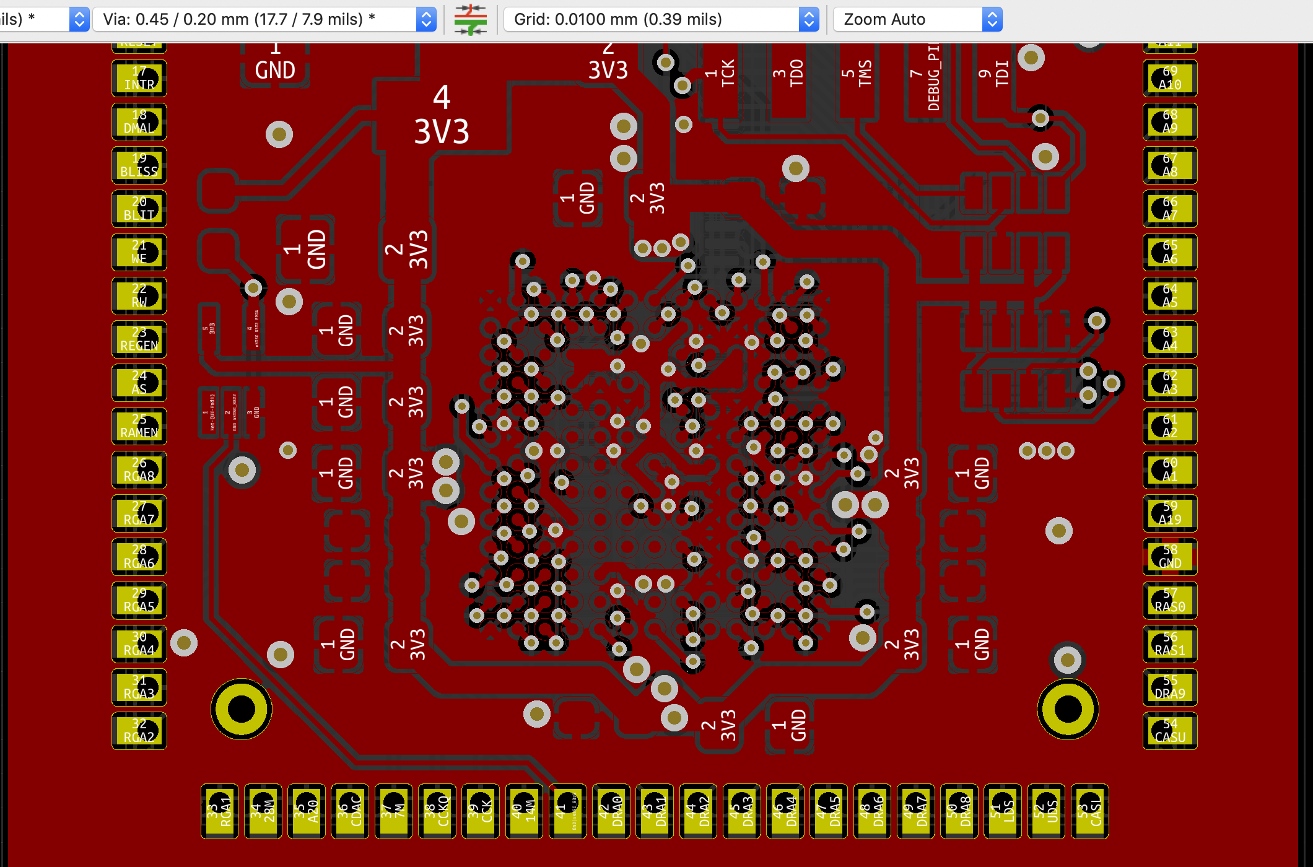Toggle the auto track width icon
This screenshot has height=867, width=1313.
pyautogui.click(x=470, y=19)
